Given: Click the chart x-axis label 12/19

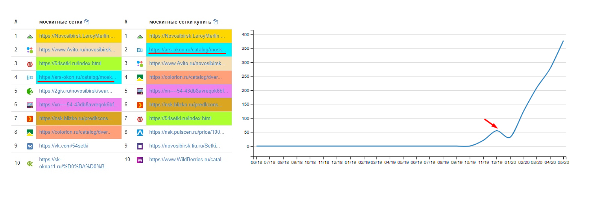Looking at the screenshot, I should [496, 162].
